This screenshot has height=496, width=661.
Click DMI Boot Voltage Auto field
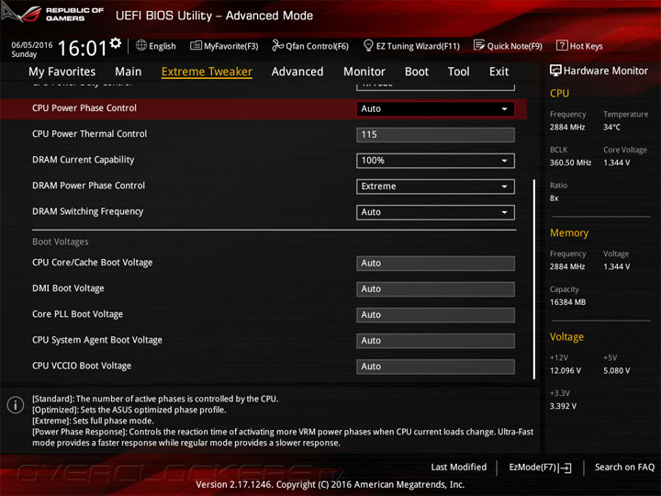[x=435, y=289]
